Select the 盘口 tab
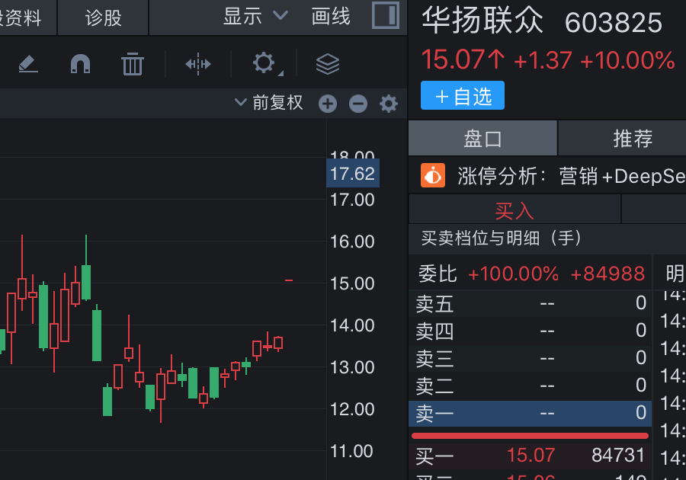Image resolution: width=686 pixels, height=480 pixels. [483, 139]
